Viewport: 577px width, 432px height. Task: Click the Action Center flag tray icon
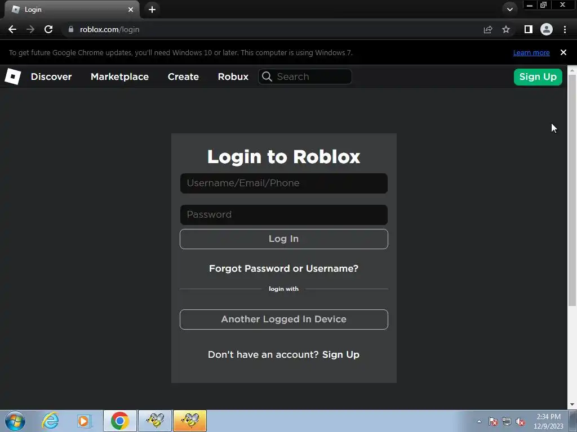[493, 421]
